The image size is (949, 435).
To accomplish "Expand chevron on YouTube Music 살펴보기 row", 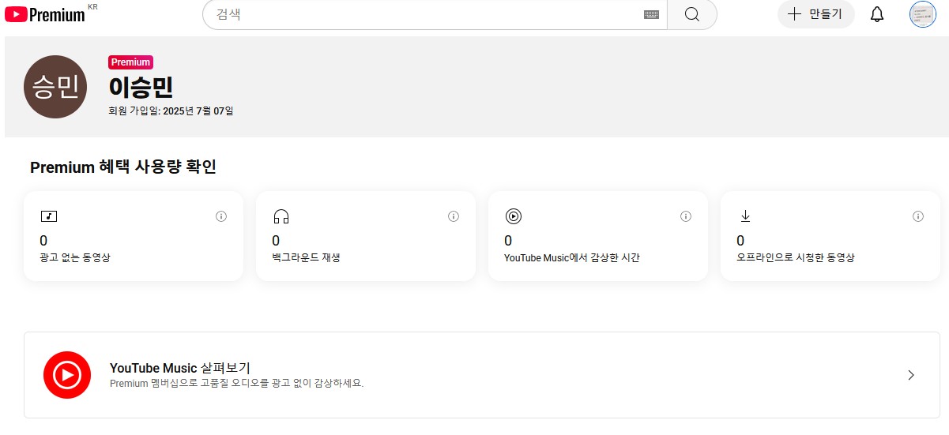I will coord(911,375).
